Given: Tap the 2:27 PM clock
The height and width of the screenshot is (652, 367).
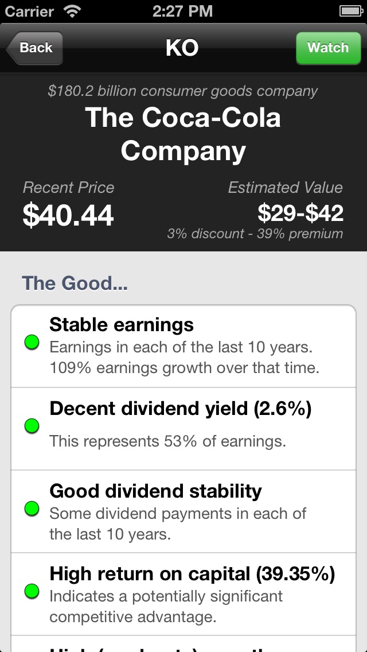Looking at the screenshot, I should click(182, 11).
